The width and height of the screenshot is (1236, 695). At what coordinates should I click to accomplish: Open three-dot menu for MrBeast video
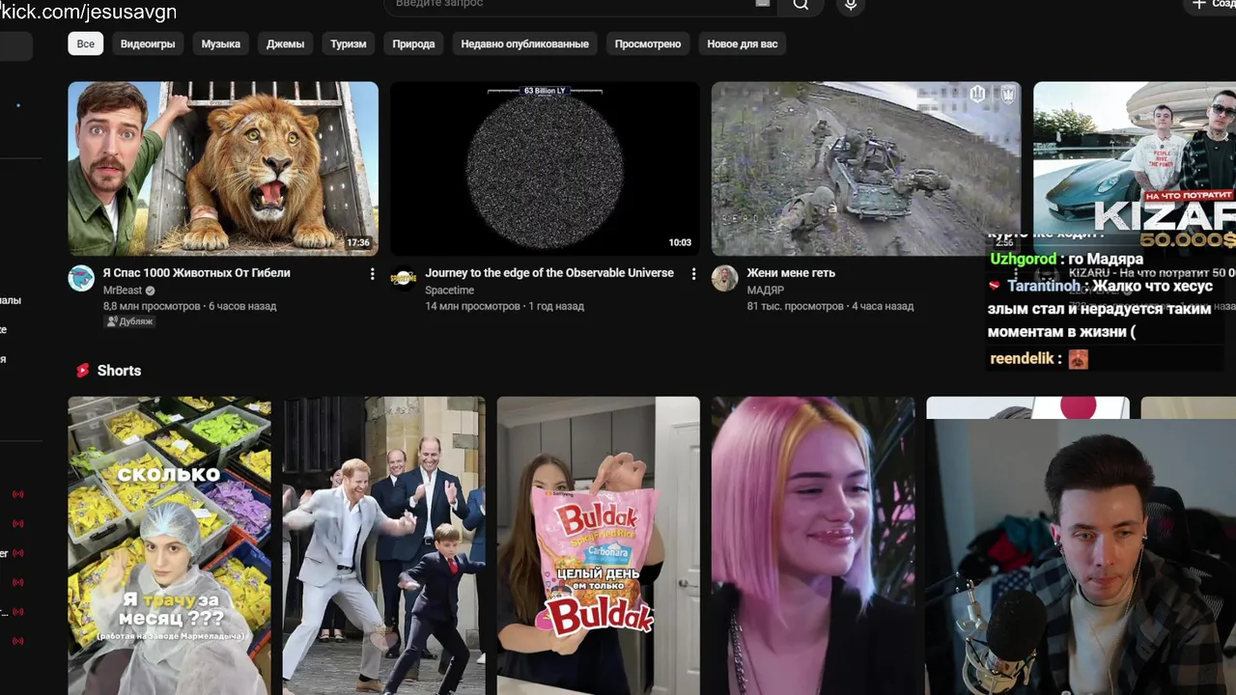(x=372, y=274)
